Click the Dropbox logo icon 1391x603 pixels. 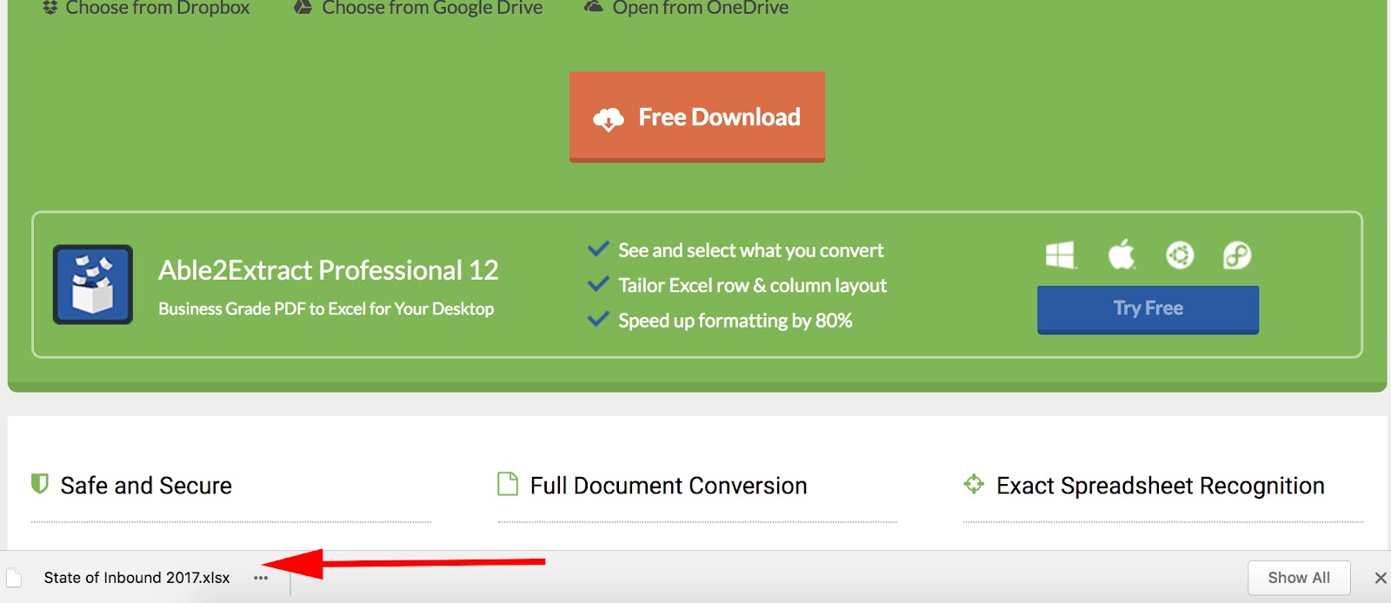point(50,7)
